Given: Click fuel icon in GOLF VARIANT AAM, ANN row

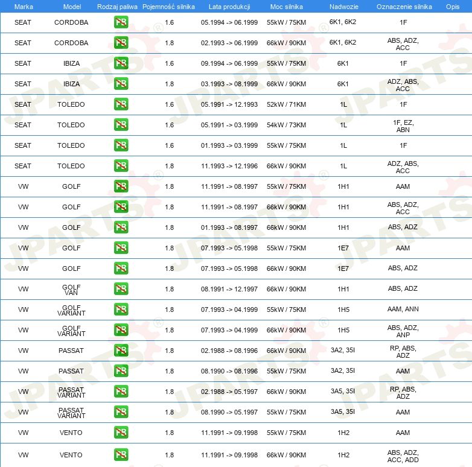Looking at the screenshot, I should coord(121,310).
